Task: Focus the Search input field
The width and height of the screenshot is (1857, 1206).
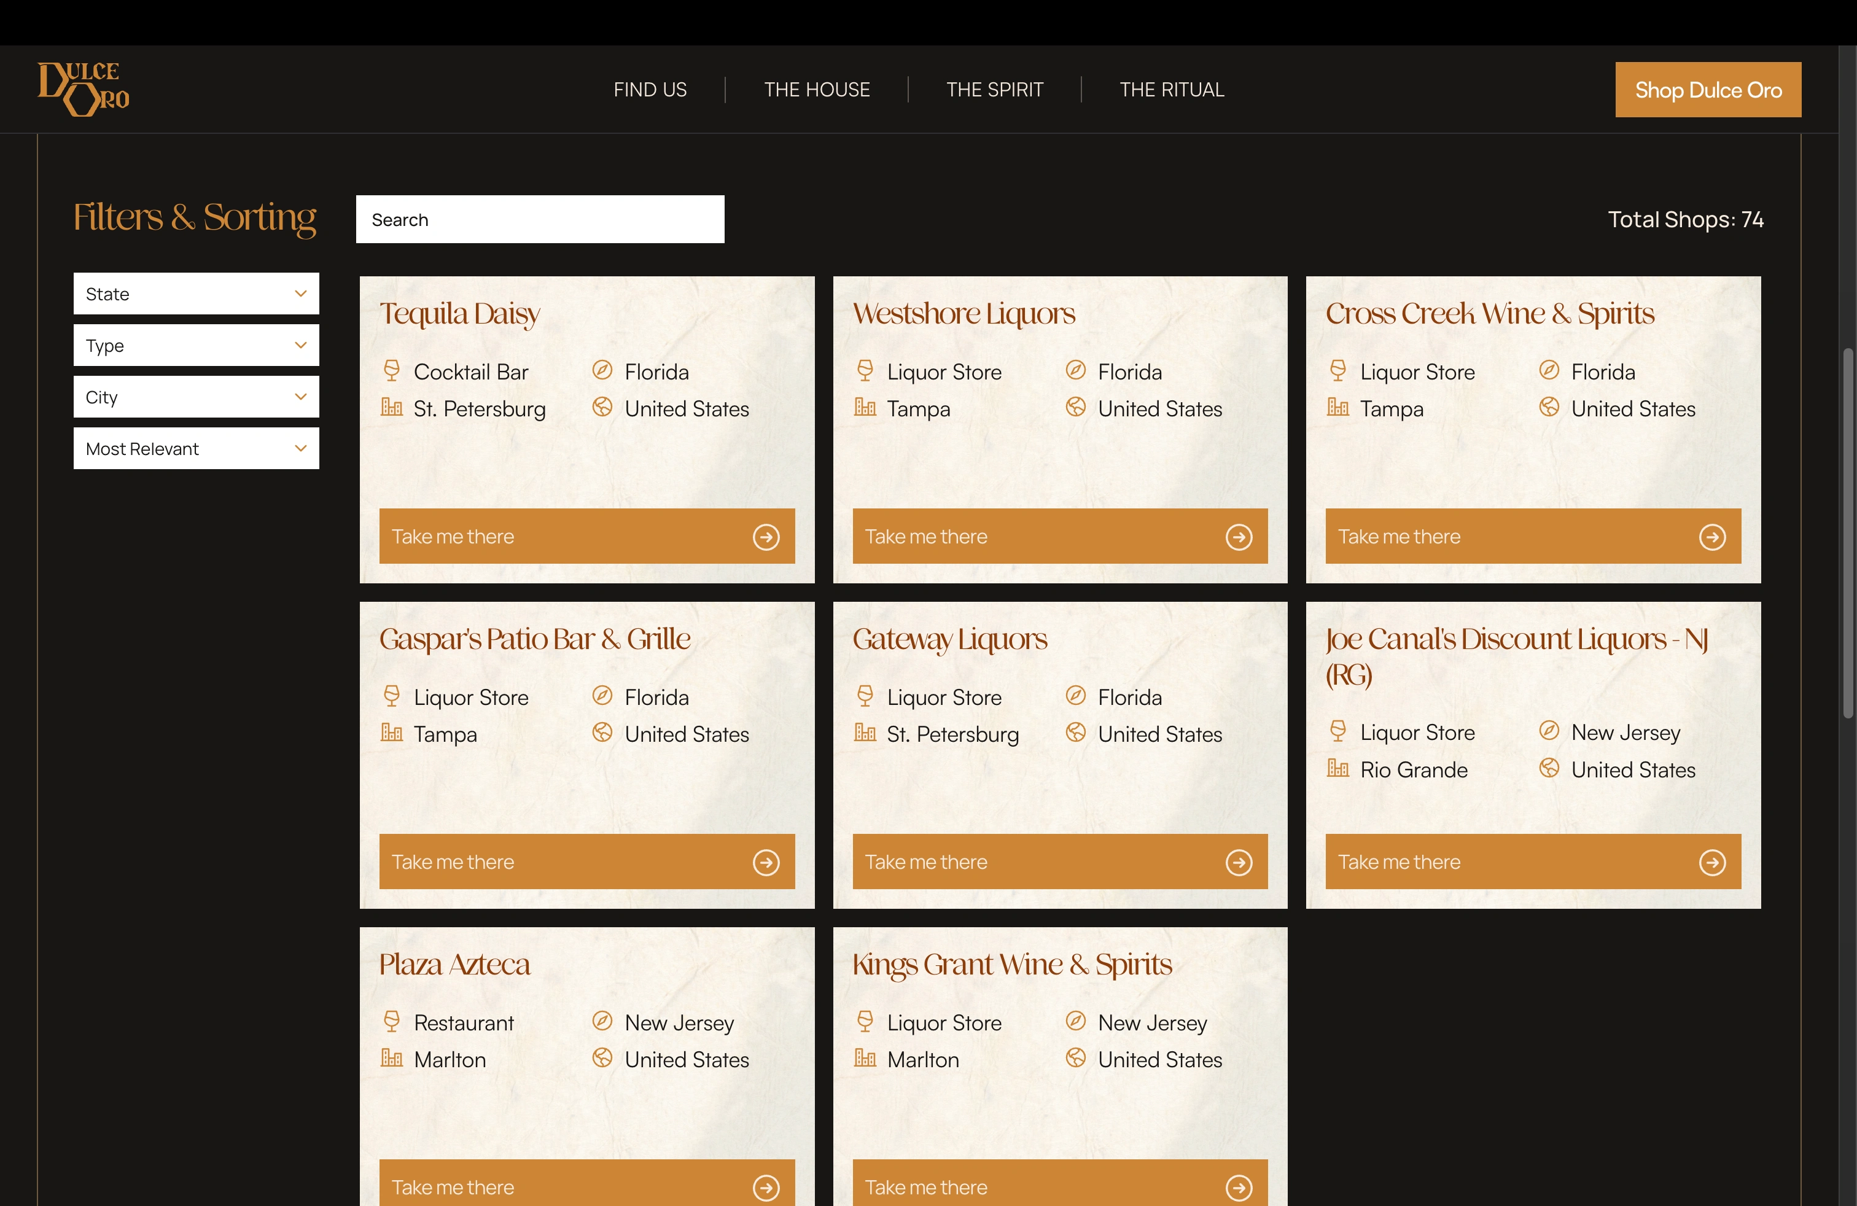Action: [539, 219]
